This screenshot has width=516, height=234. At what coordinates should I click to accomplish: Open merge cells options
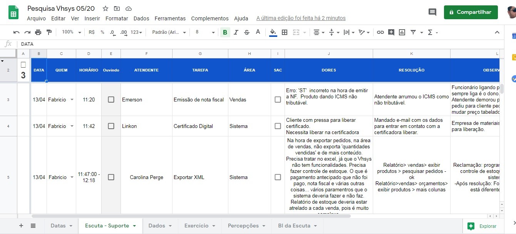pyautogui.click(x=296, y=32)
